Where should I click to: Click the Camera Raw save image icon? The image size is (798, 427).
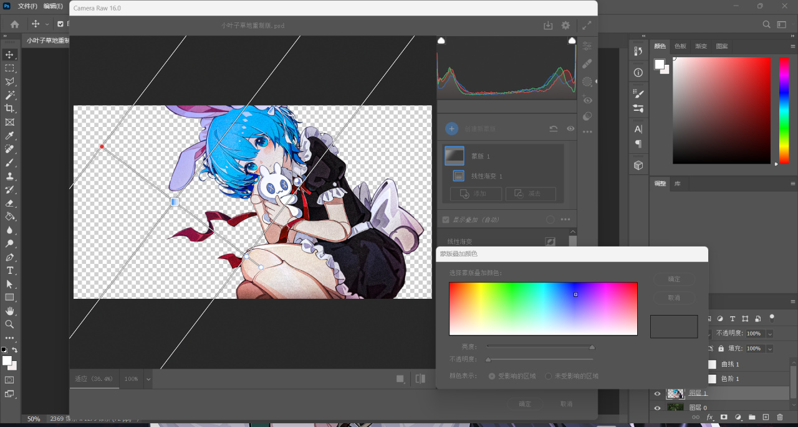(x=548, y=26)
